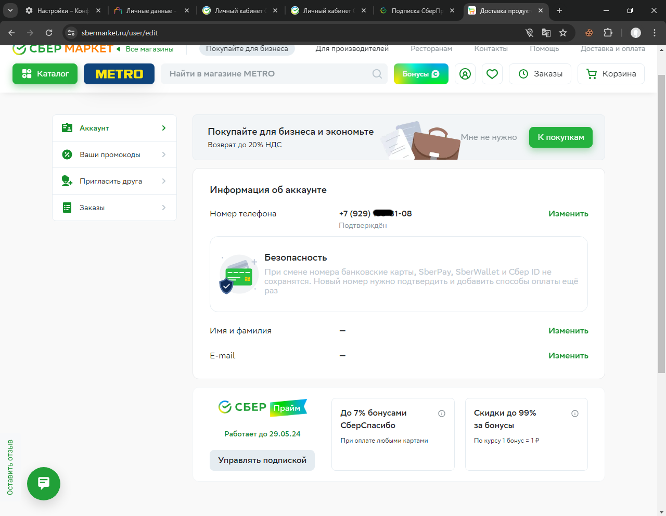Open Доставка и оплата link

click(613, 49)
